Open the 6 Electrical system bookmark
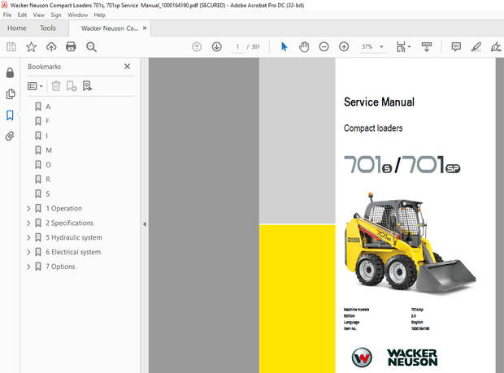The width and height of the screenshot is (504, 373). coord(73,252)
